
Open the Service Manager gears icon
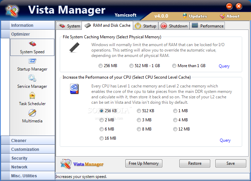[x=32, y=78]
